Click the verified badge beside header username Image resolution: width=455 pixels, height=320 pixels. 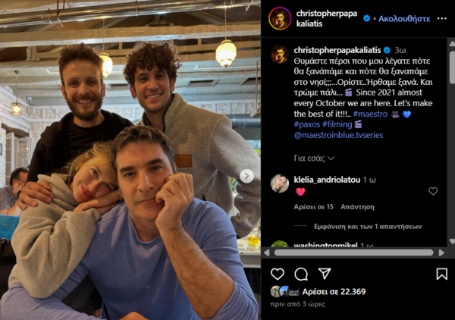click(x=366, y=18)
